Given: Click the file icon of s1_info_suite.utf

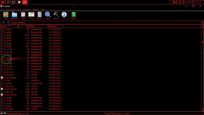Looking at the screenshot, I should tap(2, 89).
